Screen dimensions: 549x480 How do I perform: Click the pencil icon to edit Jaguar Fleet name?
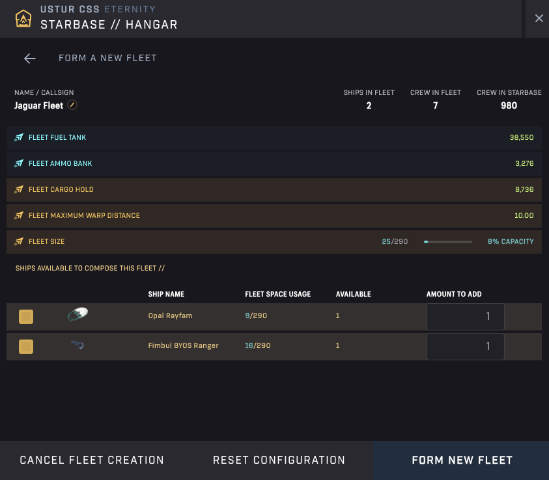point(72,105)
